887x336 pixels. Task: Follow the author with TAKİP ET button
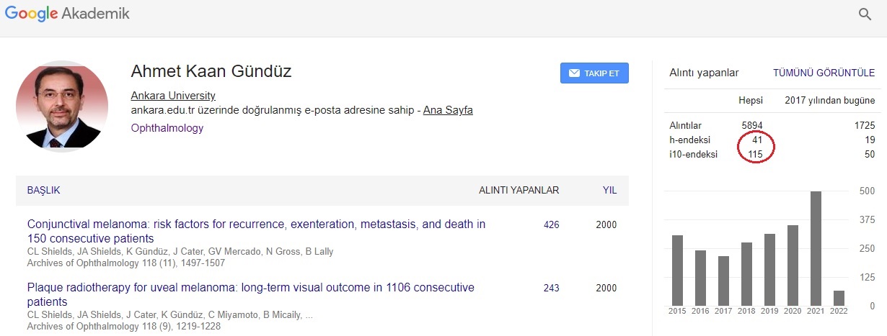pos(594,73)
